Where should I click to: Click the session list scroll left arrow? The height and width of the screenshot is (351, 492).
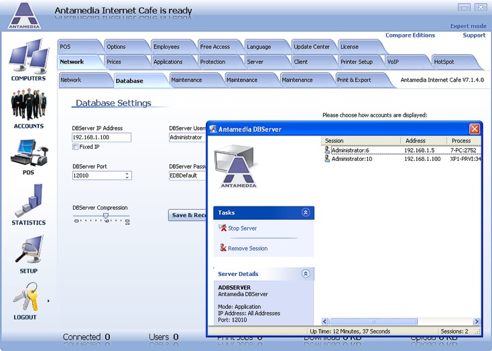(325, 322)
